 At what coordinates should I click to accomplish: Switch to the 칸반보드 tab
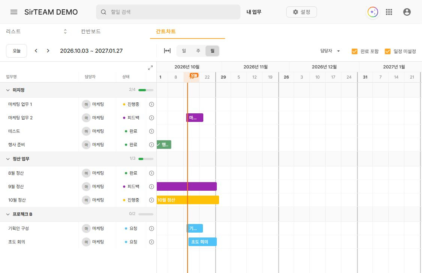click(91, 31)
